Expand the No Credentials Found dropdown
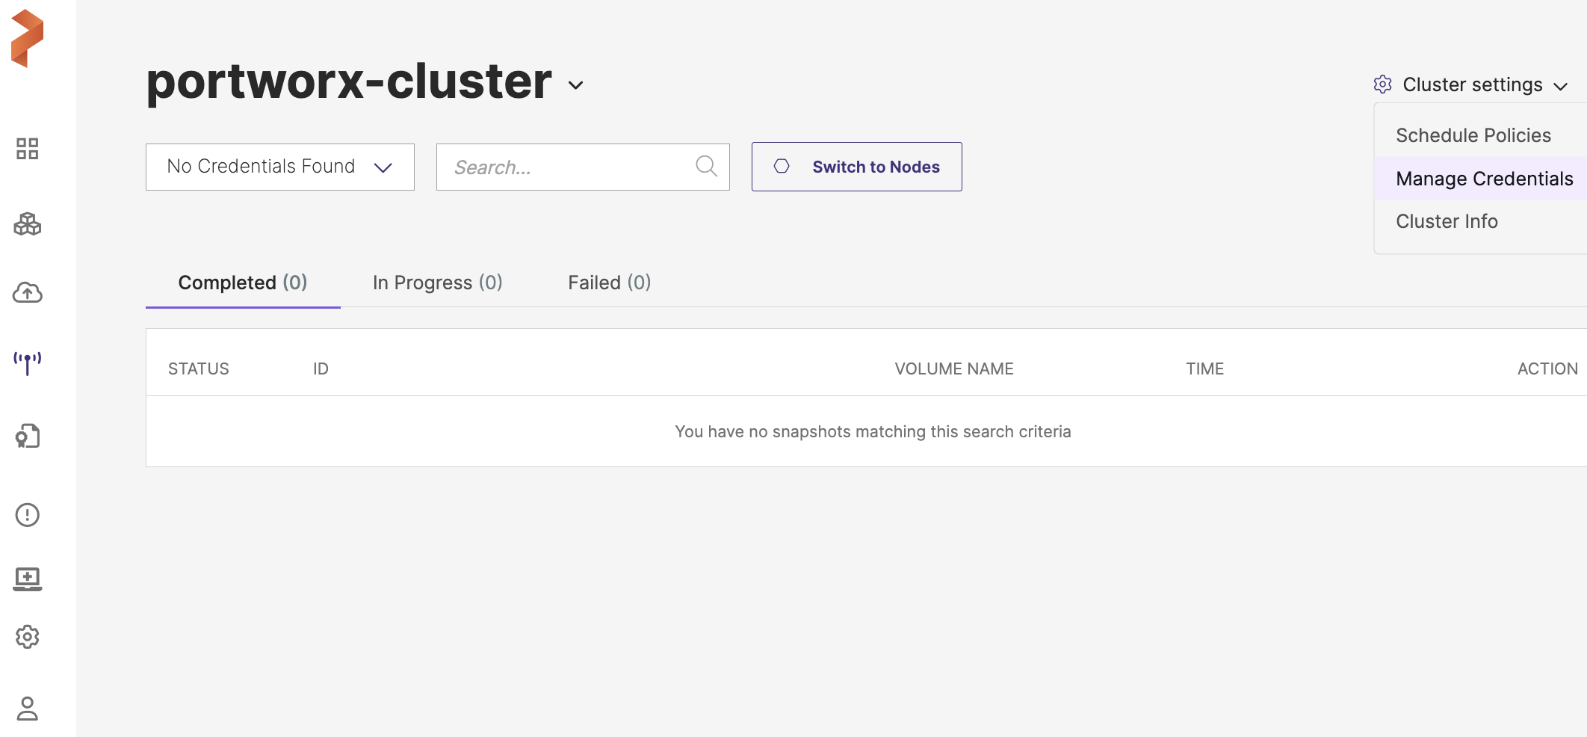This screenshot has height=737, width=1587. coord(279,167)
